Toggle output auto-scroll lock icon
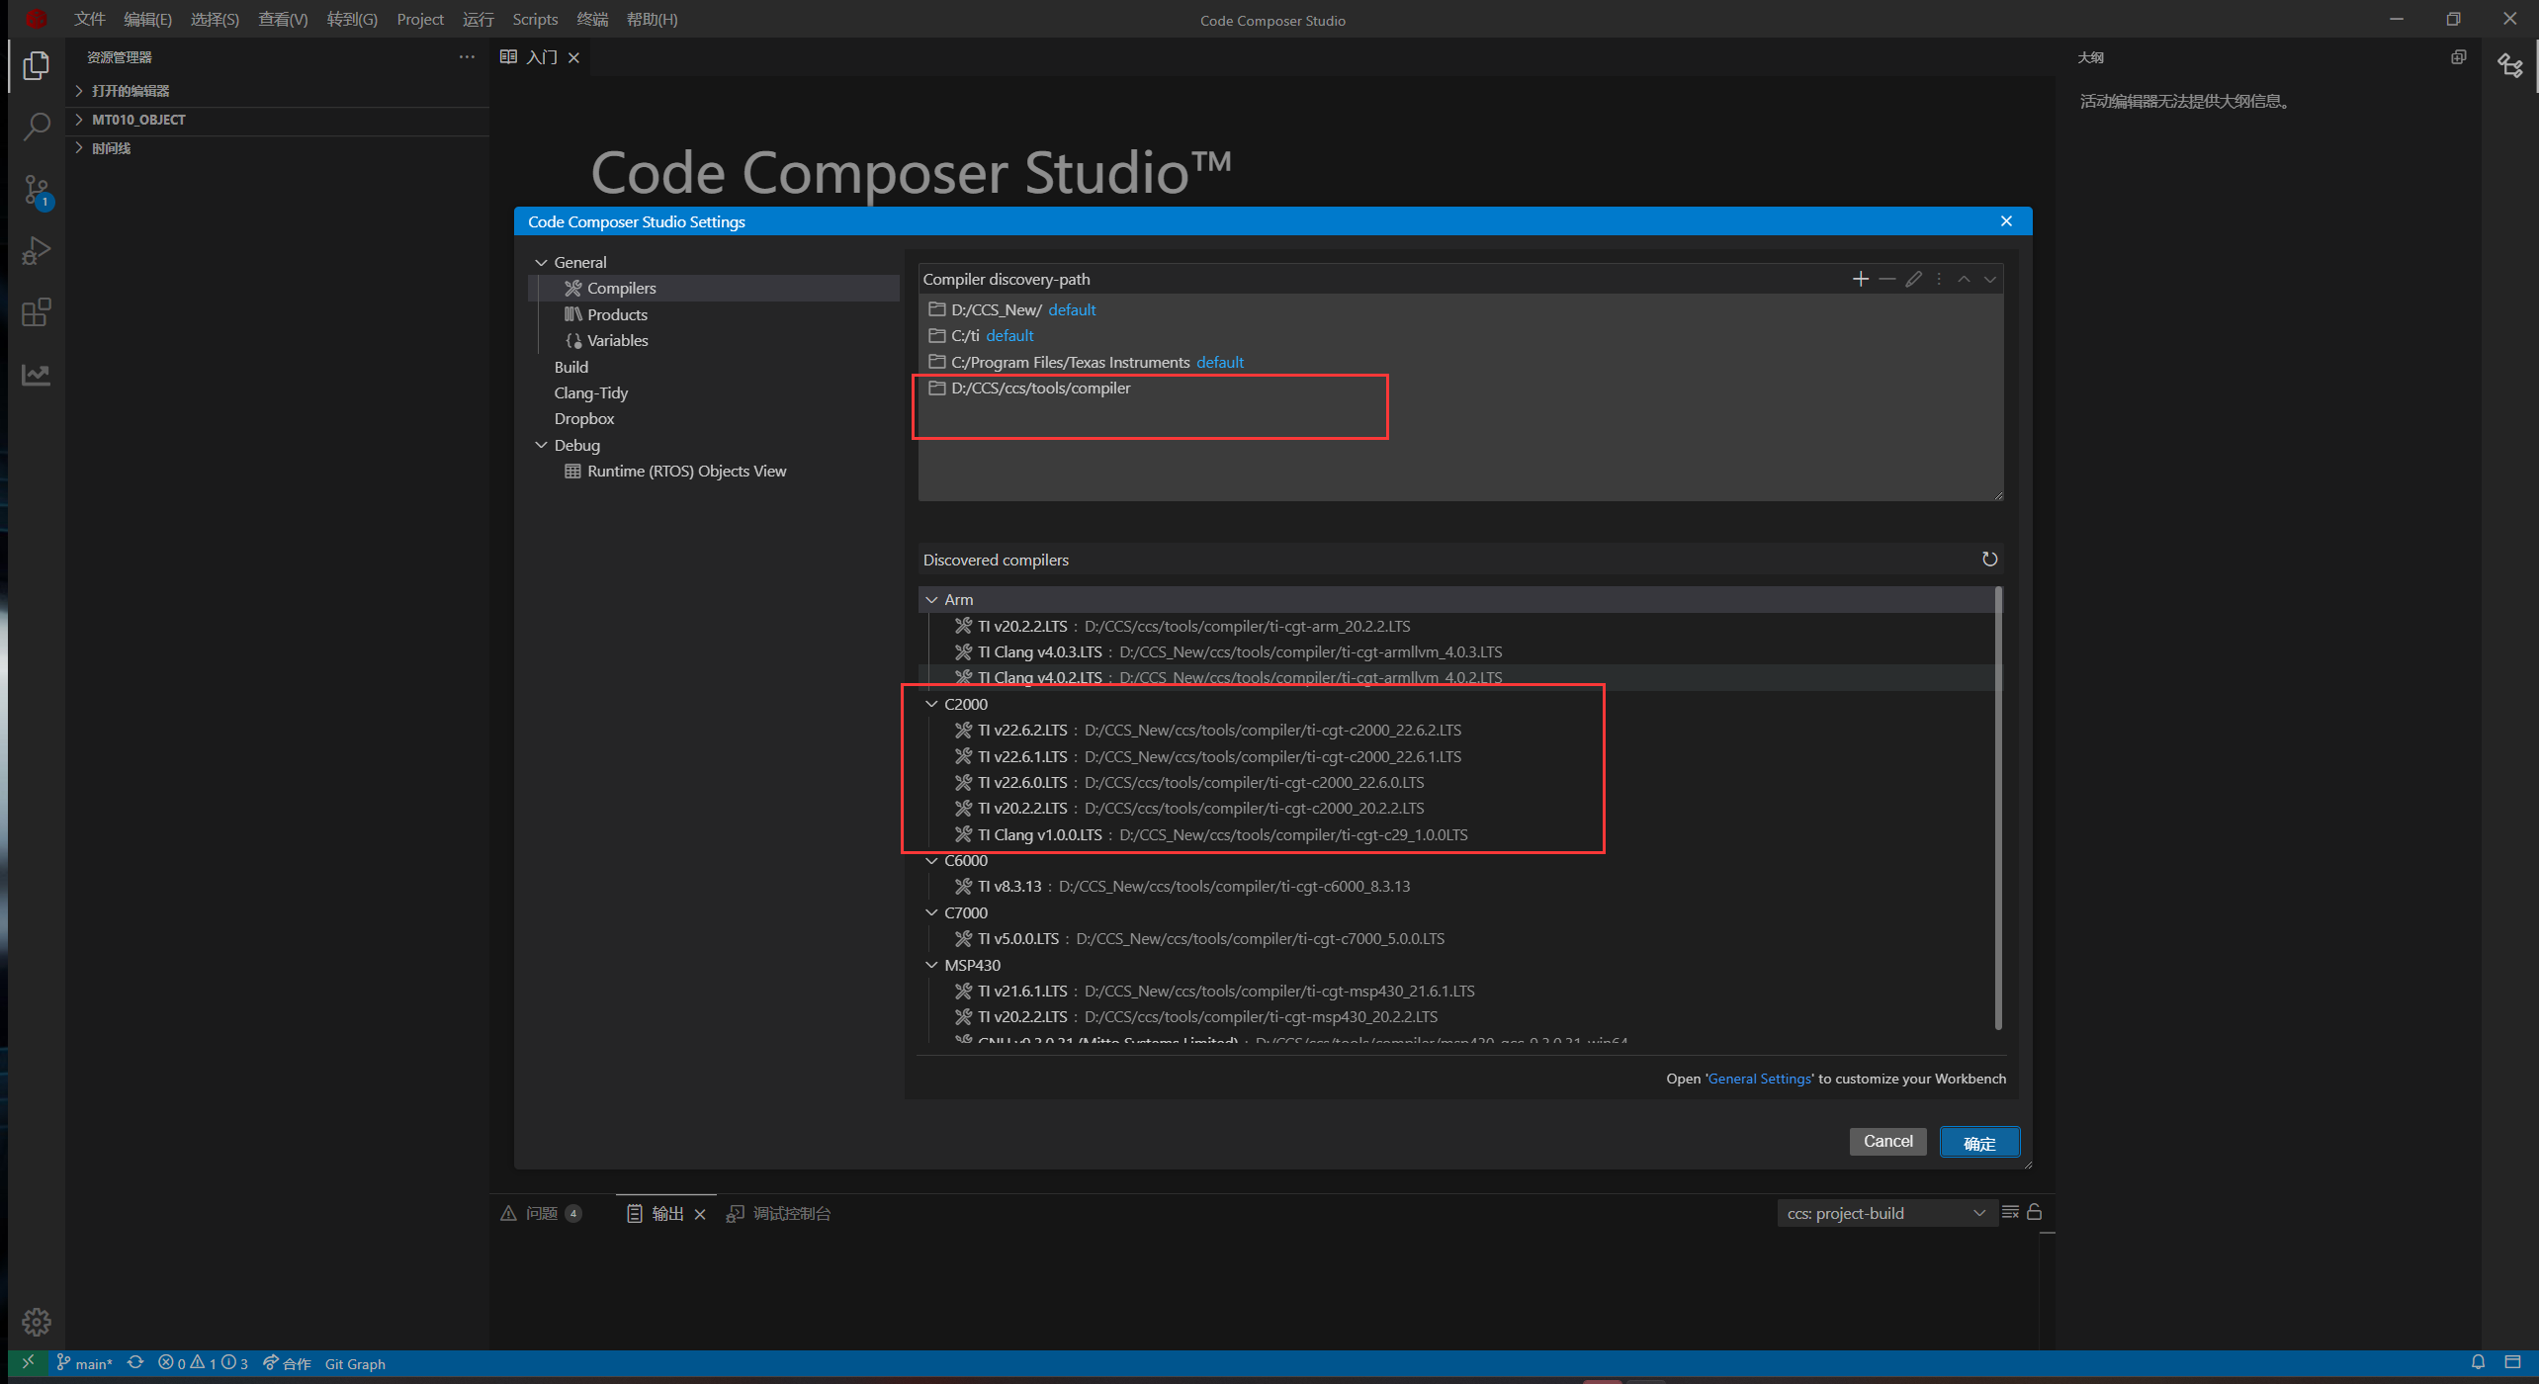Viewport: 2539px width, 1384px height. coord(2034,1213)
